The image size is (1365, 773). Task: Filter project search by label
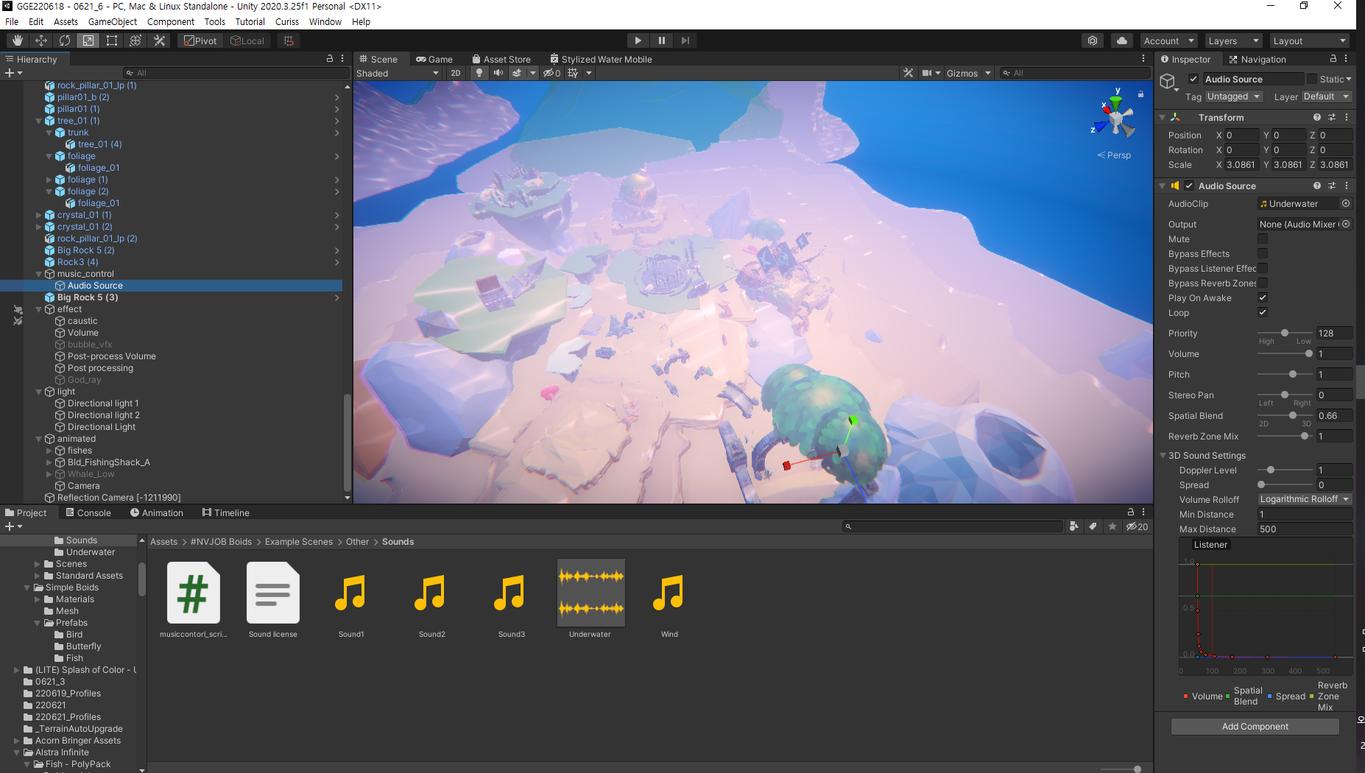[x=1093, y=526]
